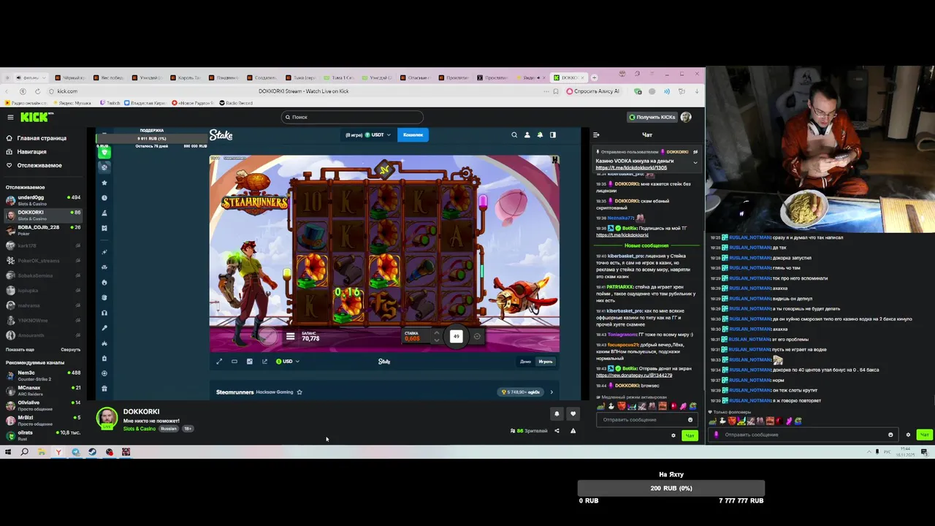Open recommended channel Olivialive
935x526 pixels.
pos(42,405)
